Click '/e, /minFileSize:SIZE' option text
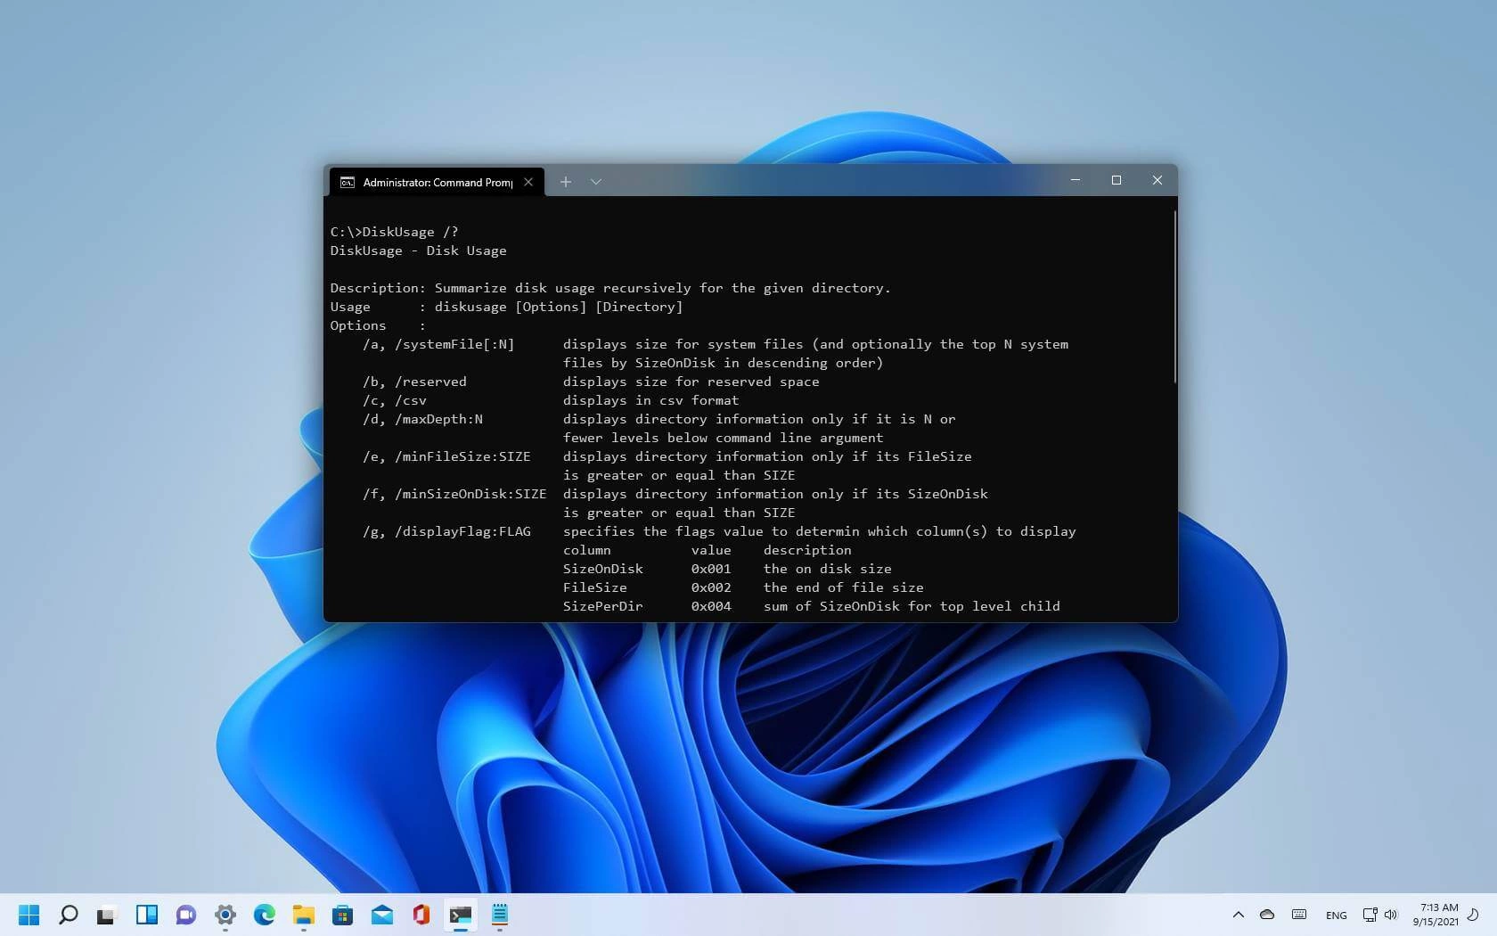Viewport: 1497px width, 936px height. point(446,456)
